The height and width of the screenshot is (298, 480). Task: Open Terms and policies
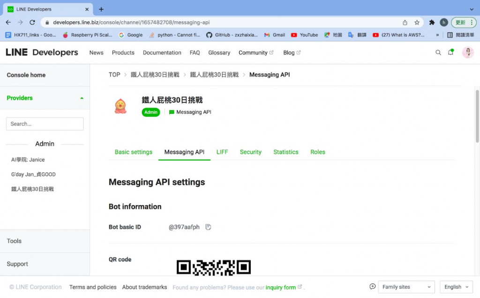pyautogui.click(x=93, y=287)
